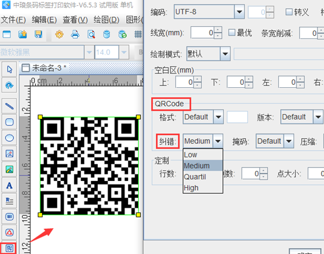Select the ellipse drawing tool
324x254 pixels.
point(9,138)
